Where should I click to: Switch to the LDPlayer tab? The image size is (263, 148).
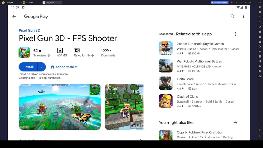coord(8,3)
